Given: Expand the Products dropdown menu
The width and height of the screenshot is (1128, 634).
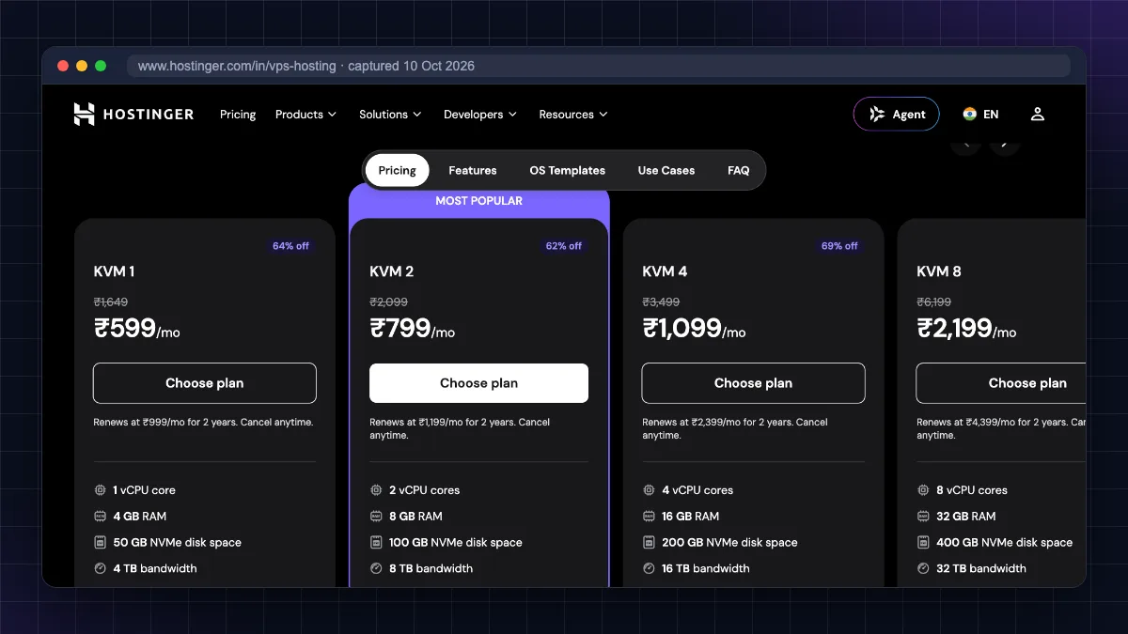Looking at the screenshot, I should [305, 115].
